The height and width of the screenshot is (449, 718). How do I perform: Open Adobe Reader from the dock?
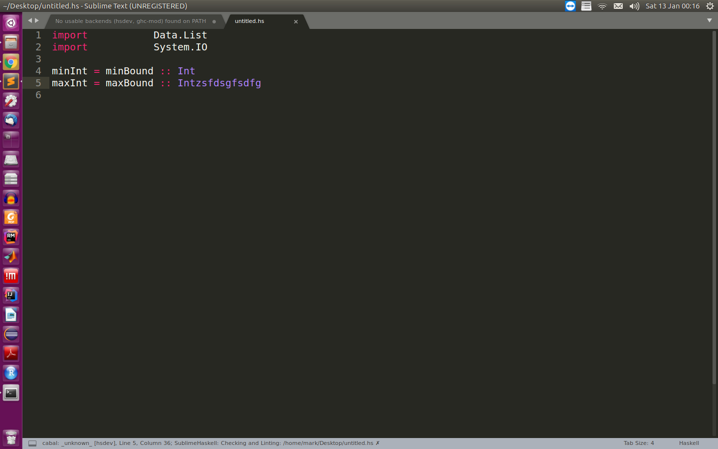point(11,354)
